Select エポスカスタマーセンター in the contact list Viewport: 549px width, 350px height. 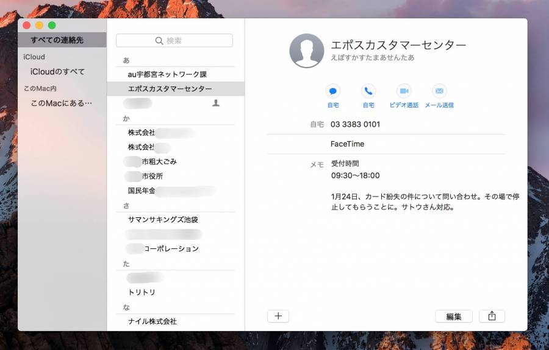point(176,89)
